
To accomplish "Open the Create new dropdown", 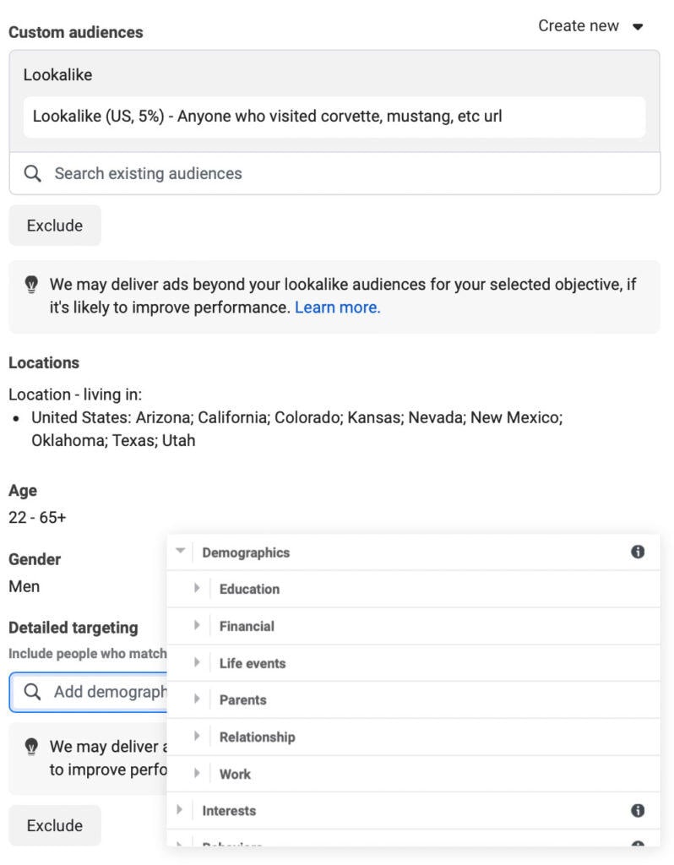I will point(579,25).
